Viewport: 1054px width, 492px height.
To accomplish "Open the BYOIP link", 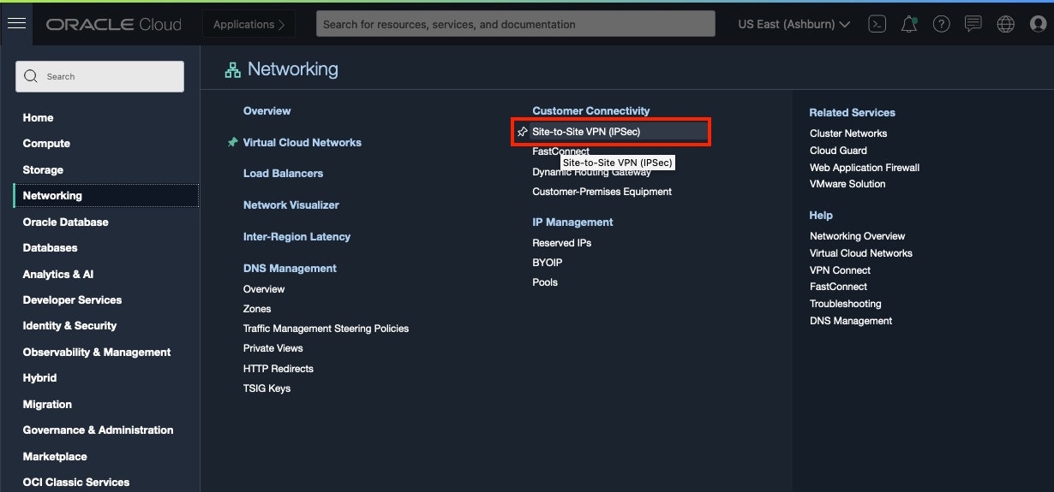I will pyautogui.click(x=547, y=263).
